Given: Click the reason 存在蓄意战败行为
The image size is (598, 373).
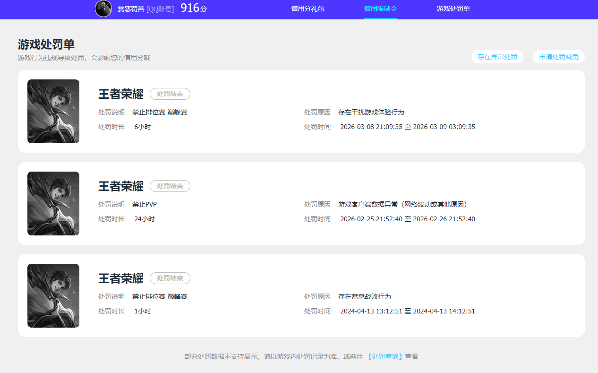Looking at the screenshot, I should click(365, 296).
